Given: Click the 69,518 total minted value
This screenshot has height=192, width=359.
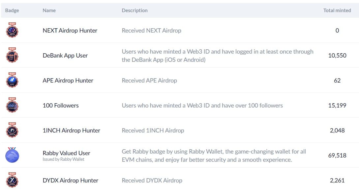Looking at the screenshot, I should tap(337, 156).
